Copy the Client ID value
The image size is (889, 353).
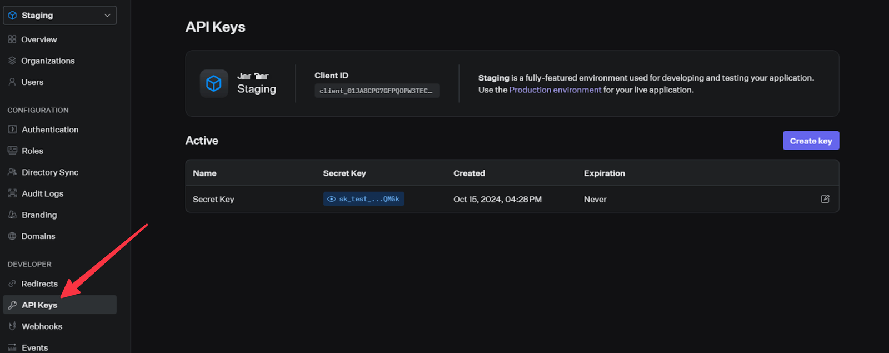377,91
